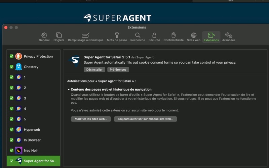Screen dimensions: 269x168
Task: Open Super Agent Préférences button
Action: tap(118, 70)
